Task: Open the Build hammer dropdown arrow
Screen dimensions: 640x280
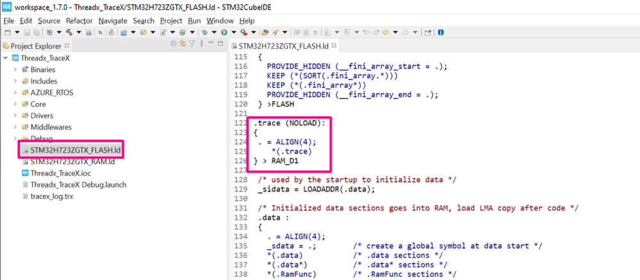Action: (79, 32)
